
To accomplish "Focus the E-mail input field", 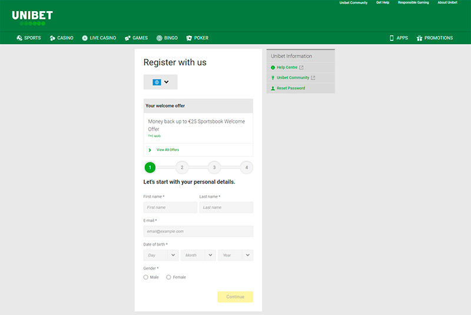I will 198,231.
